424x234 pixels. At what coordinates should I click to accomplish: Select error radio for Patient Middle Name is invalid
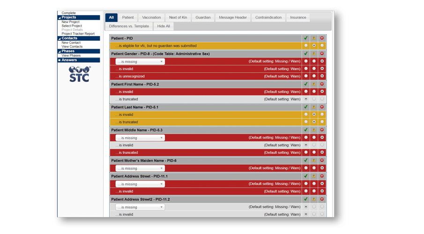[x=322, y=145]
